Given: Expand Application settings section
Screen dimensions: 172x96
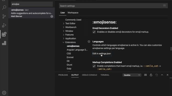Looking at the screenshot, I should (x=63, y=38).
